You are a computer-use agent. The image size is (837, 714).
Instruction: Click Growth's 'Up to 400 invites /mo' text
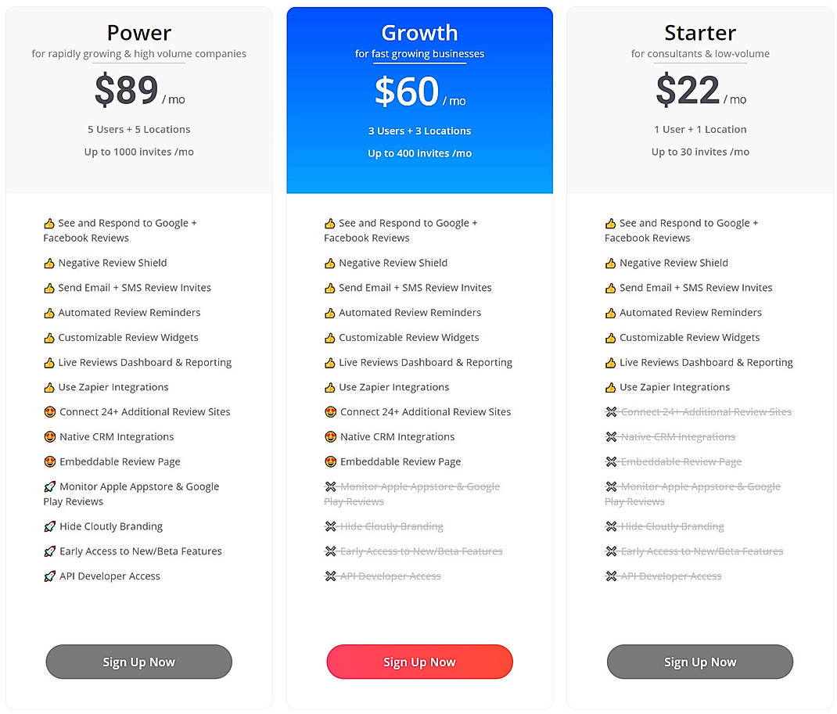click(419, 153)
